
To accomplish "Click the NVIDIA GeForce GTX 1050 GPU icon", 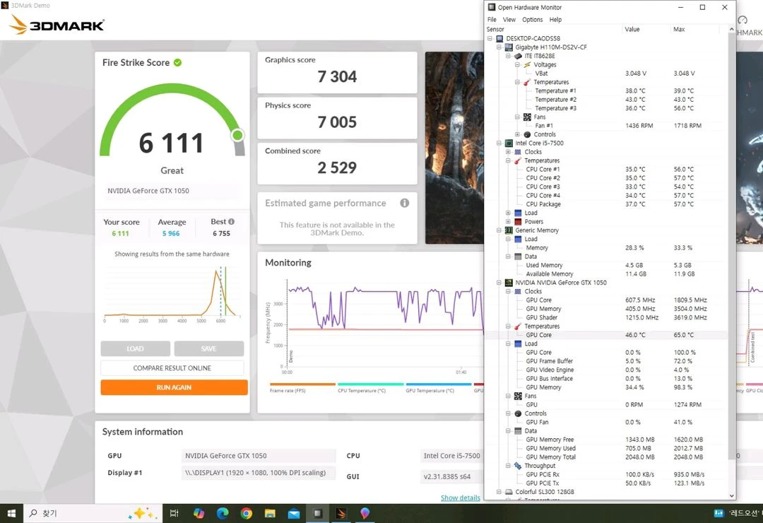I will tap(509, 283).
